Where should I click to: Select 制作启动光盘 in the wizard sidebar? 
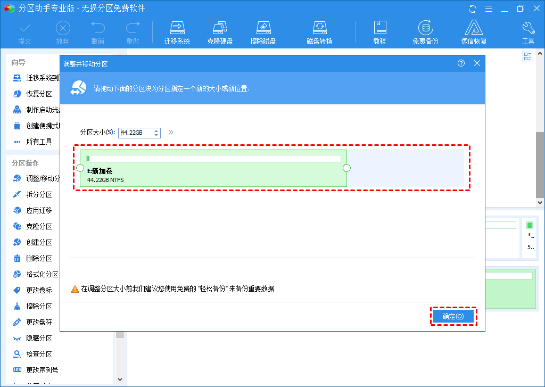coord(37,110)
